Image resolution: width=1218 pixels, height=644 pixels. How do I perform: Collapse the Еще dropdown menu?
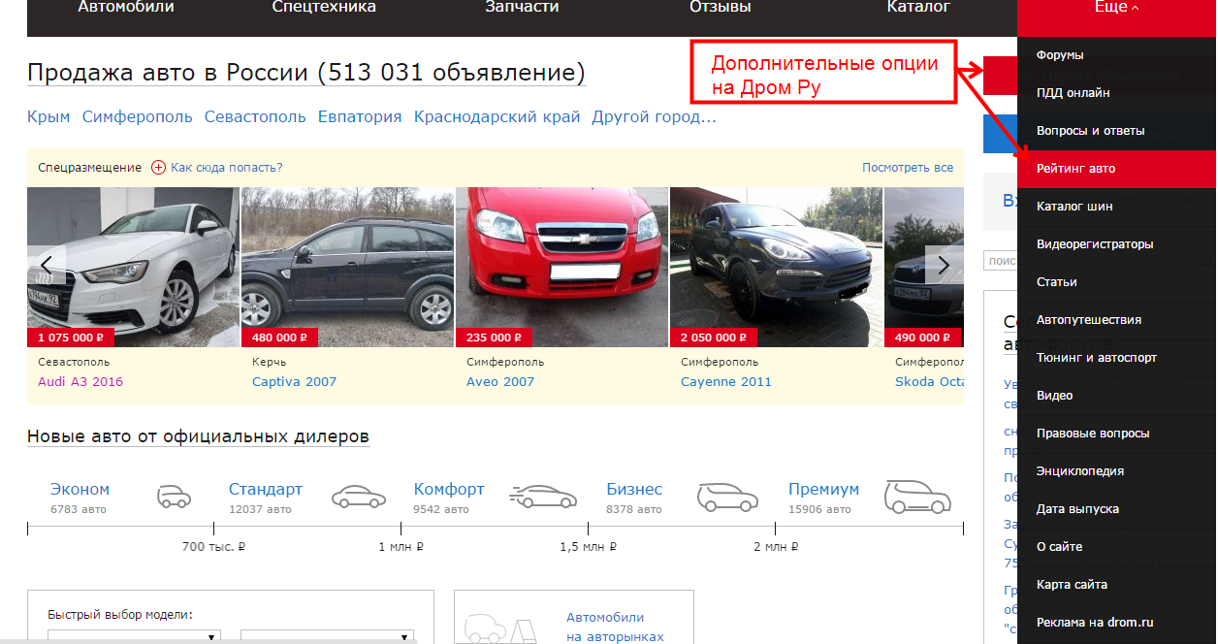pyautogui.click(x=1116, y=8)
